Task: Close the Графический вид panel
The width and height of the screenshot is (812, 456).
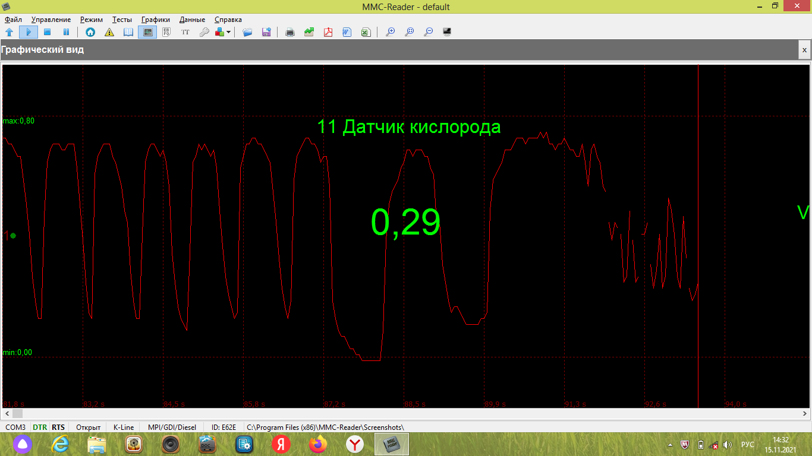Action: coord(805,50)
